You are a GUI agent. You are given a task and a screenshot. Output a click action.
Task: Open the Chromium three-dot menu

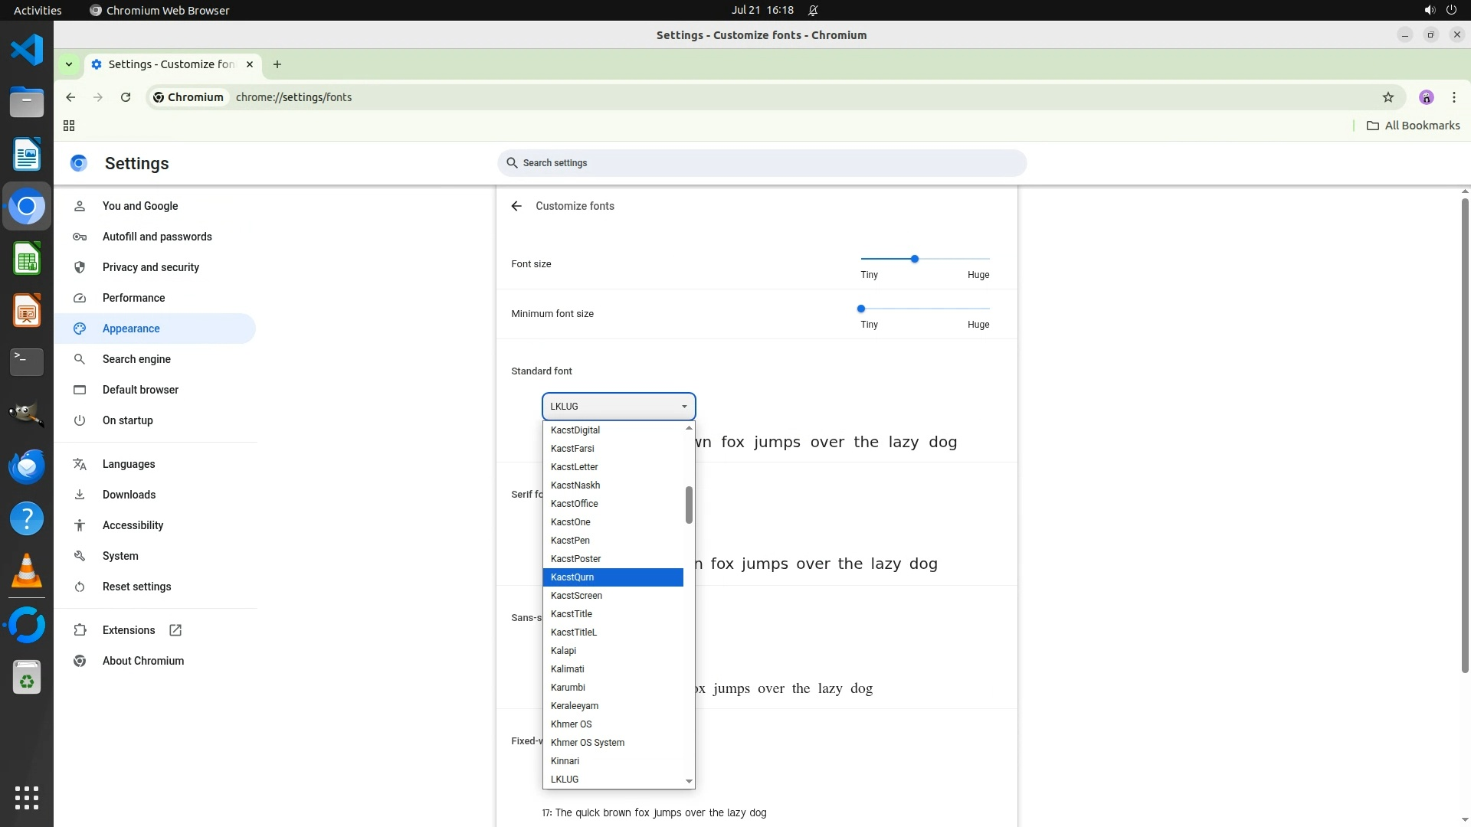1453,97
